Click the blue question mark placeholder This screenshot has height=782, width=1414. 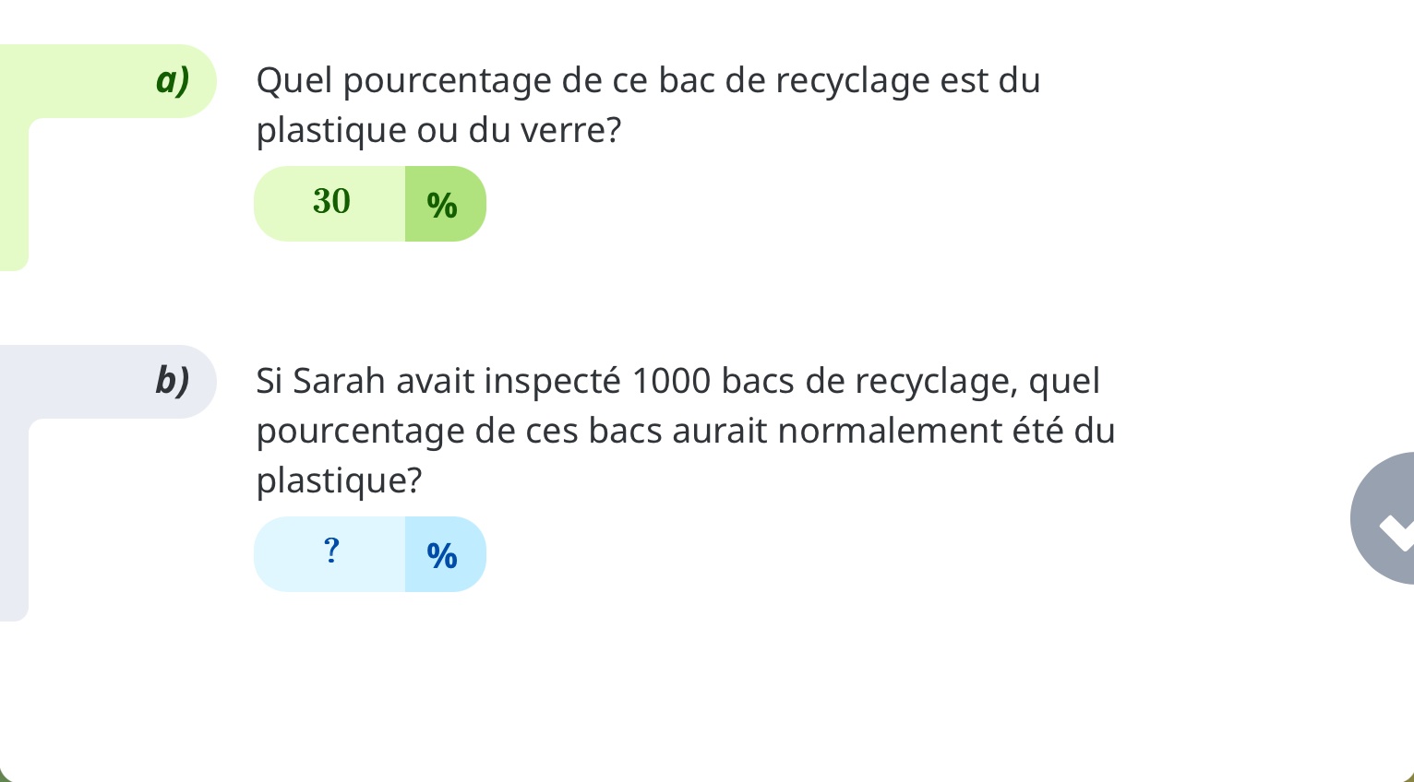coord(331,551)
